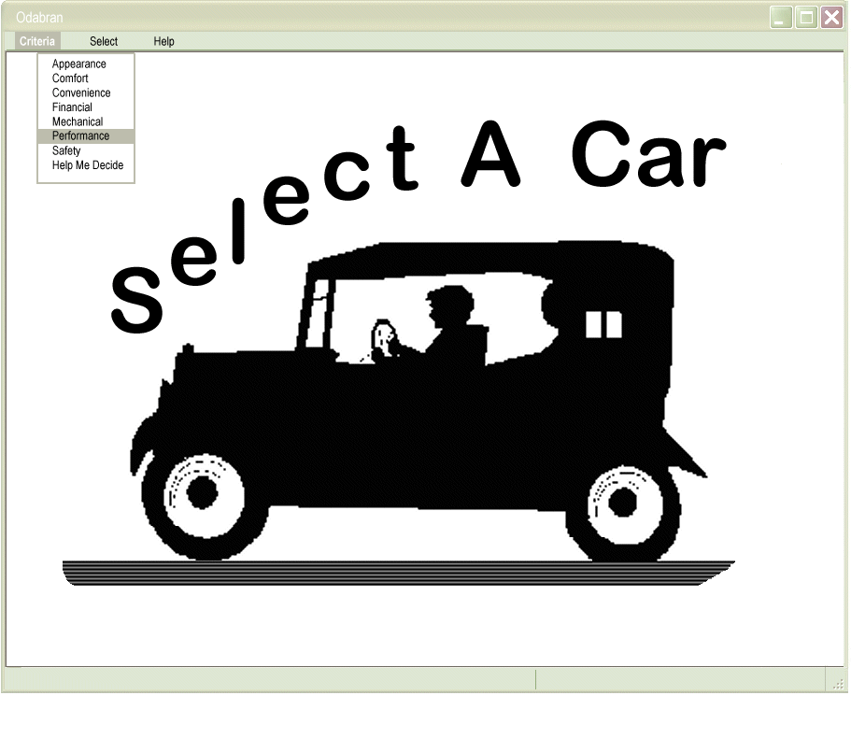Image resolution: width=851 pixels, height=738 pixels.
Task: Select the Mechanical menu item
Action: [x=78, y=121]
